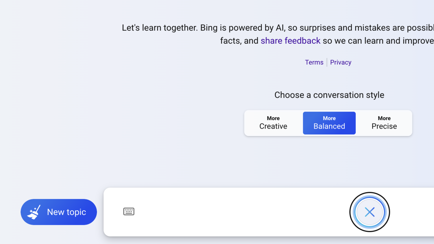Image resolution: width=434 pixels, height=244 pixels.
Task: Start a New topic using its label
Action: coord(66,212)
